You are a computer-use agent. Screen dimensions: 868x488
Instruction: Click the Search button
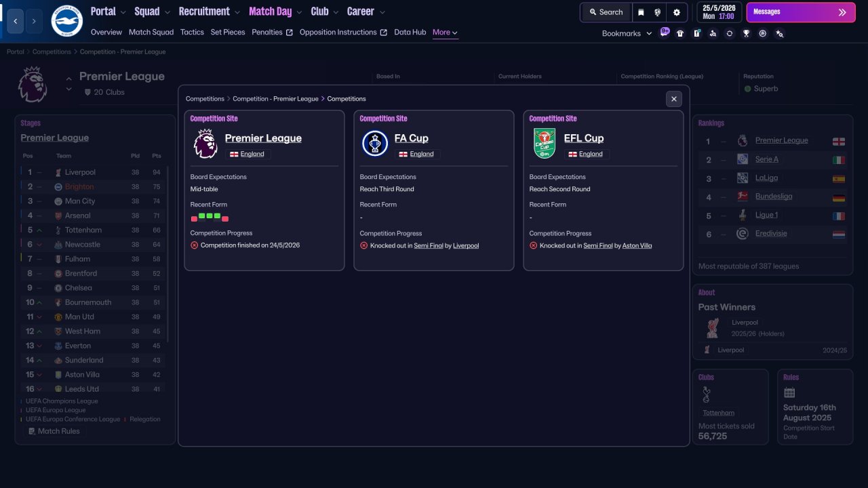(x=606, y=12)
